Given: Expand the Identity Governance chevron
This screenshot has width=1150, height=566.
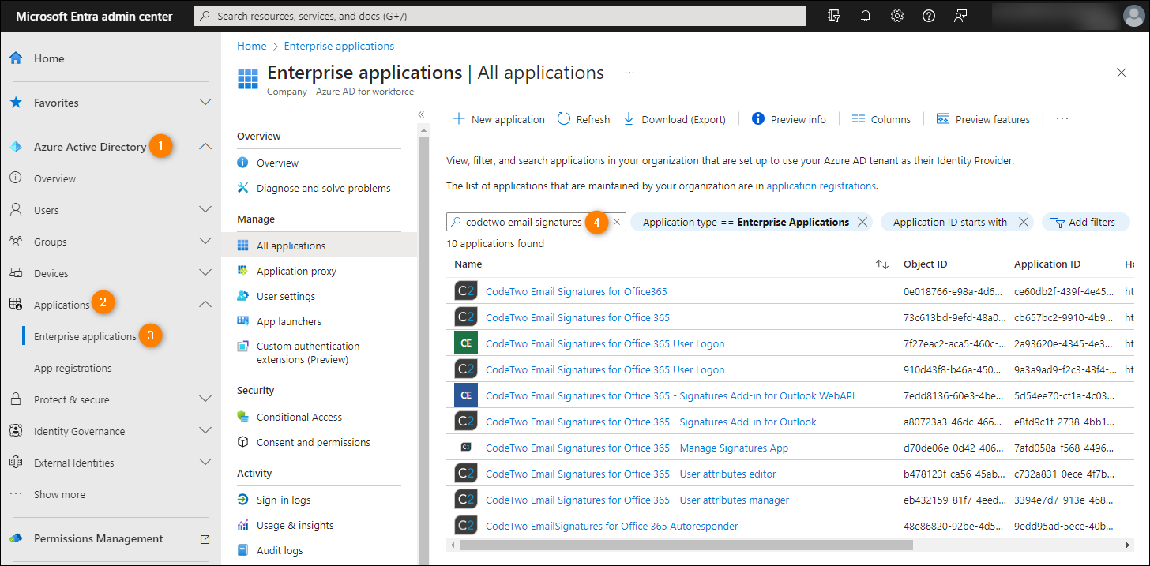Looking at the screenshot, I should [x=205, y=431].
